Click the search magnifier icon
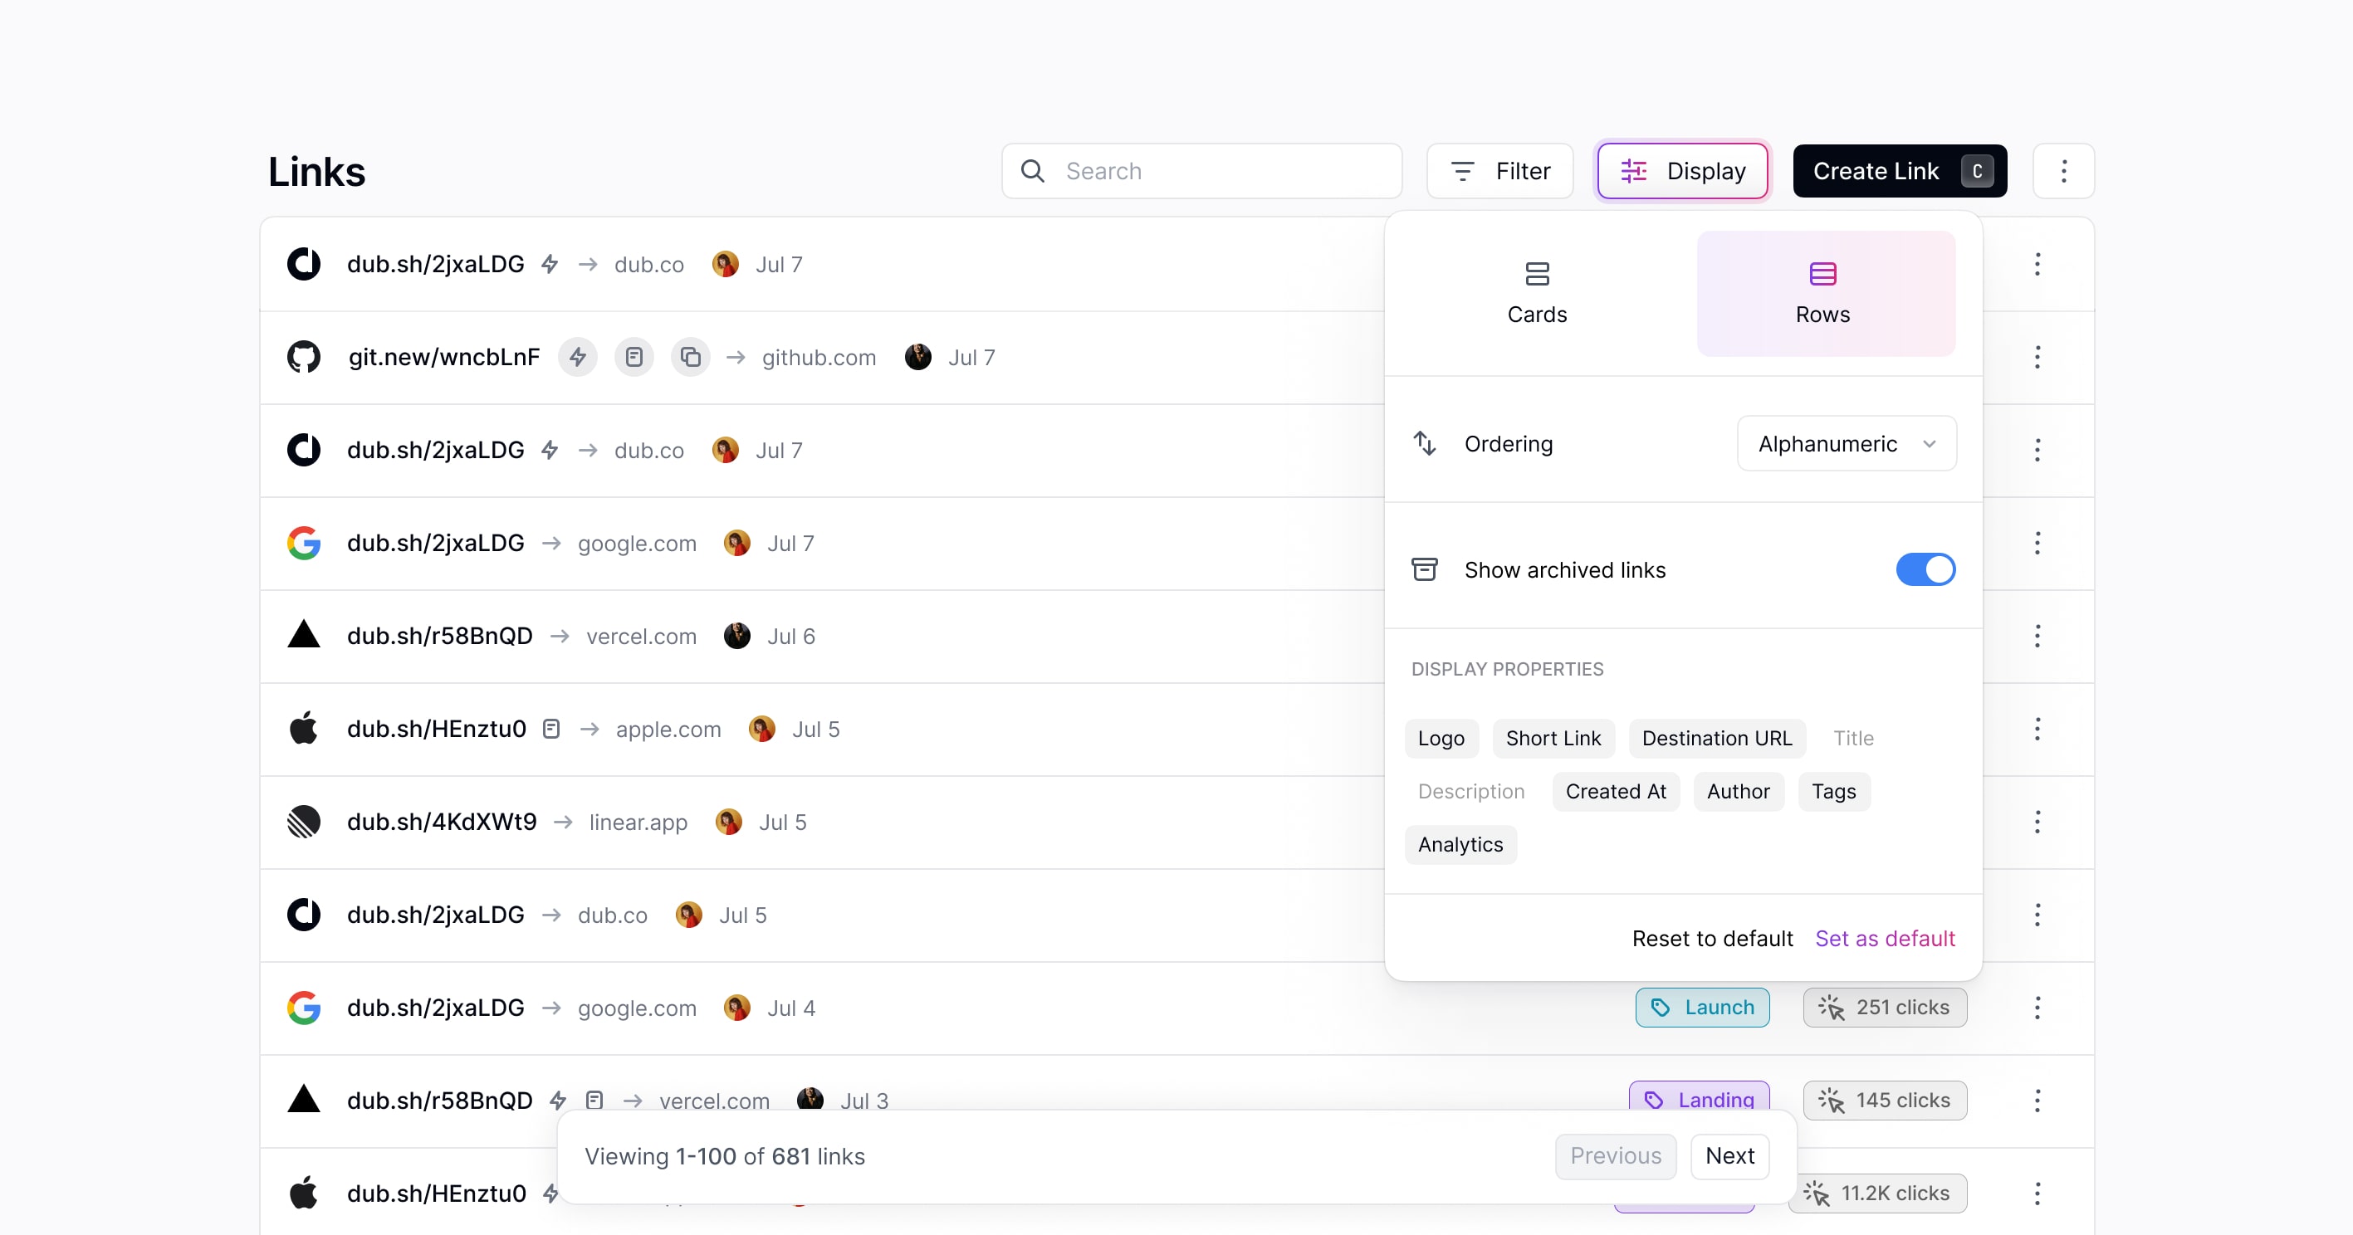 pos(1033,171)
